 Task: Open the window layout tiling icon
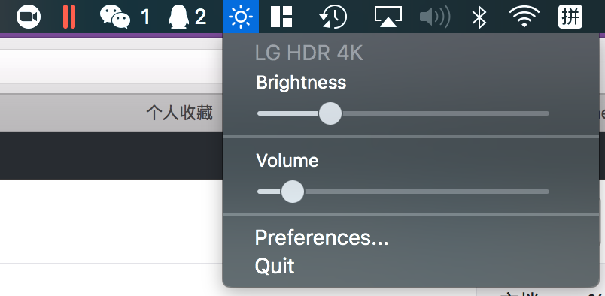[281, 17]
